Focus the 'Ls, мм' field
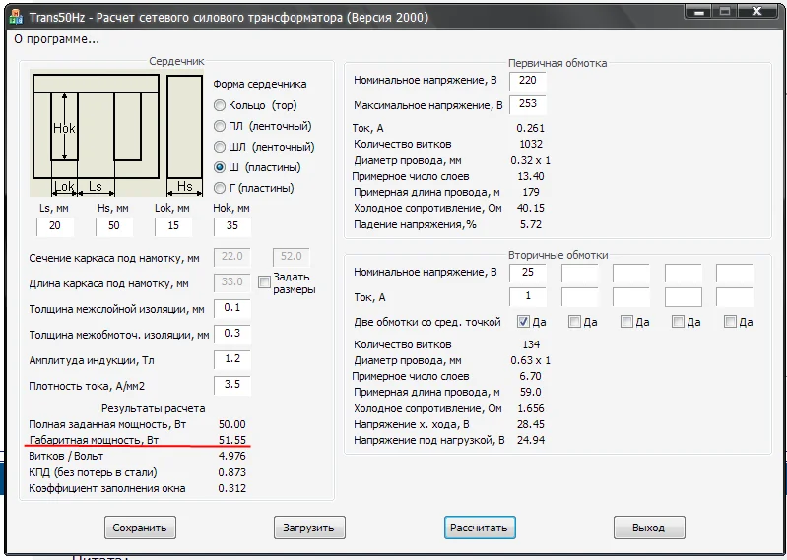Screen dimensions: 787x560 pos(55,226)
